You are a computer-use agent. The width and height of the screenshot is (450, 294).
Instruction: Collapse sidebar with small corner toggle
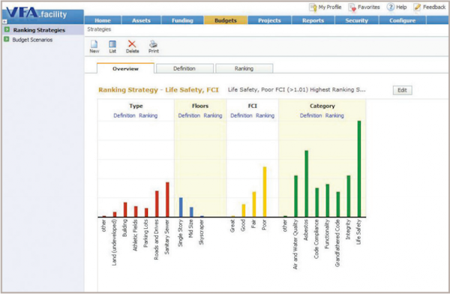(4, 22)
